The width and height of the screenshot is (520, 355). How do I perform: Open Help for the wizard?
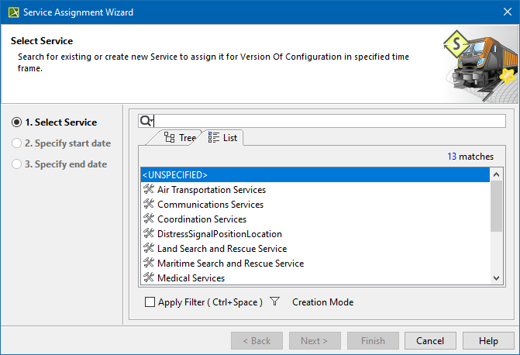point(488,341)
